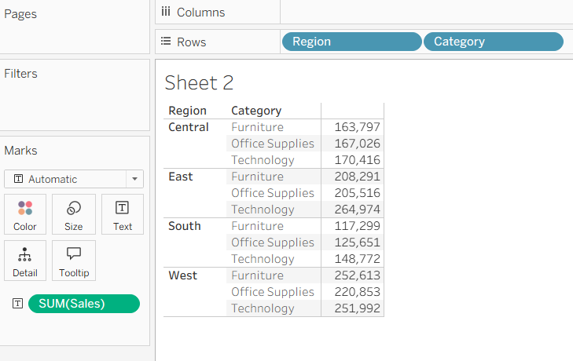Select the Sheet 2 title
Viewport: 573px width, 361px height.
tap(199, 83)
